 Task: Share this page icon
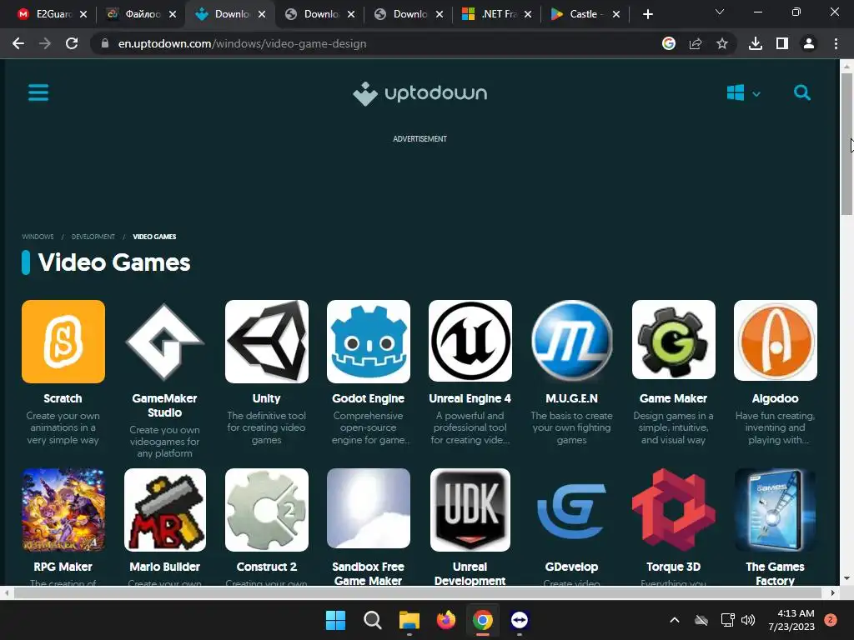pyautogui.click(x=696, y=43)
